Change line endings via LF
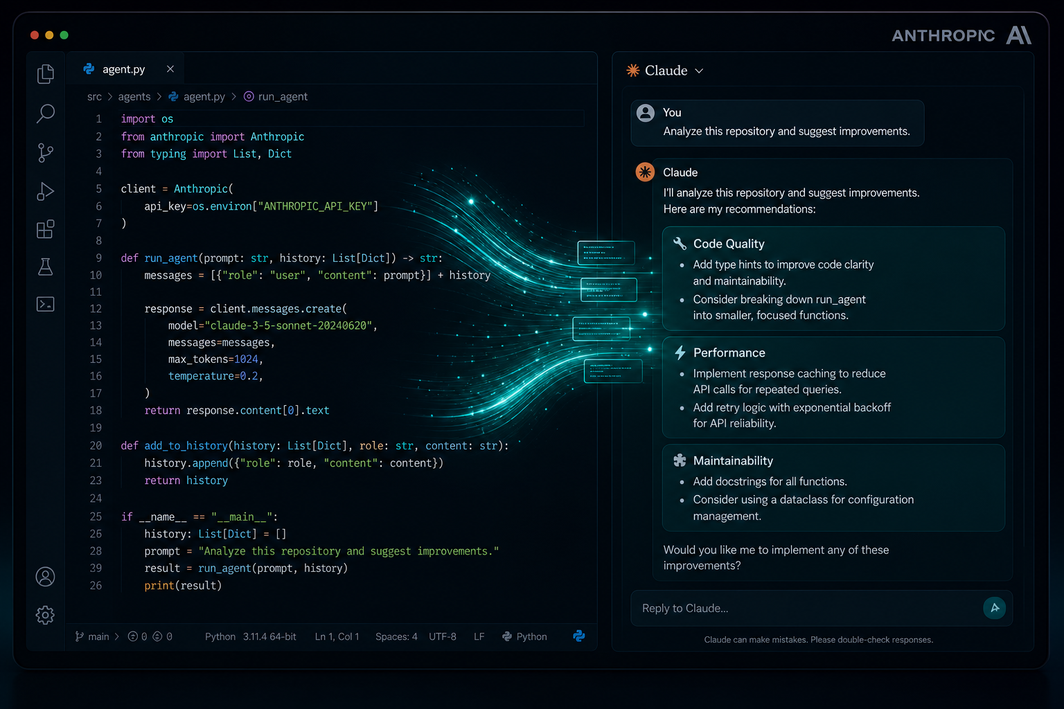 pos(479,636)
